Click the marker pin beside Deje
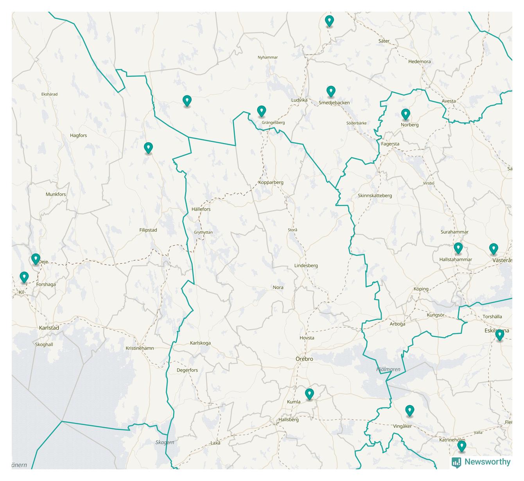The image size is (524, 481). pos(36,259)
